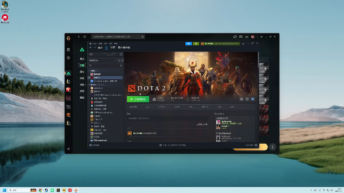Open the Steam username profile tab
Viewport: 344px width, 193px height.
point(124,48)
